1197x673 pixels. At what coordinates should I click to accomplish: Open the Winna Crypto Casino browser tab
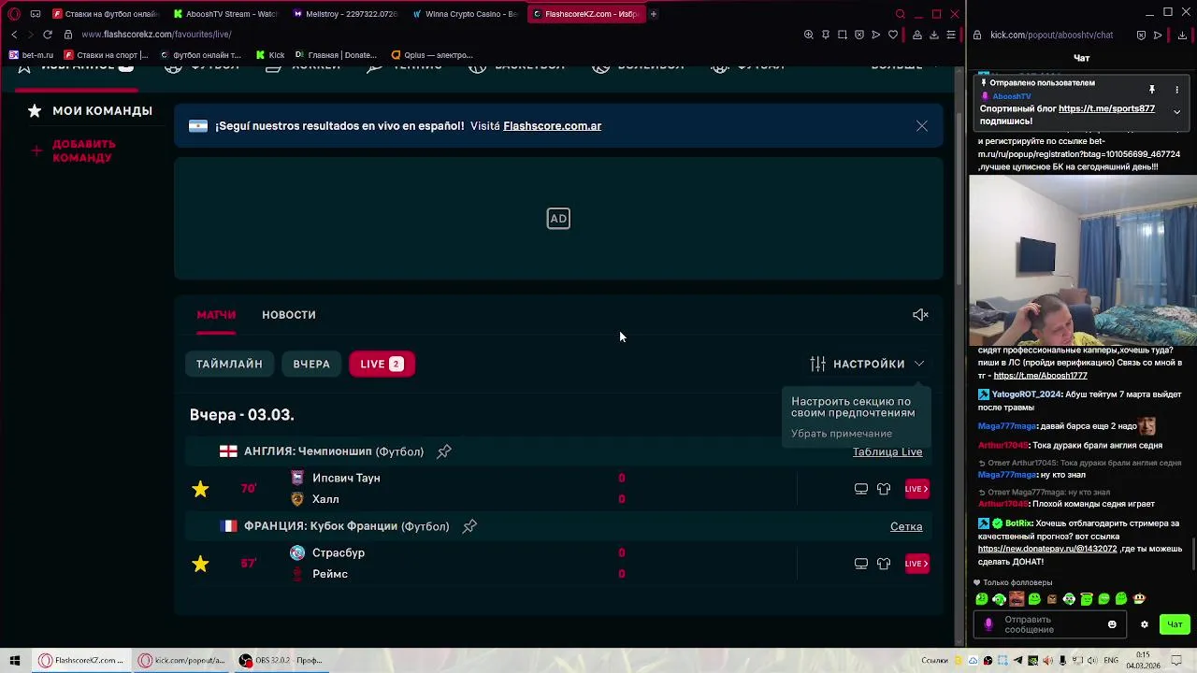pyautogui.click(x=465, y=14)
